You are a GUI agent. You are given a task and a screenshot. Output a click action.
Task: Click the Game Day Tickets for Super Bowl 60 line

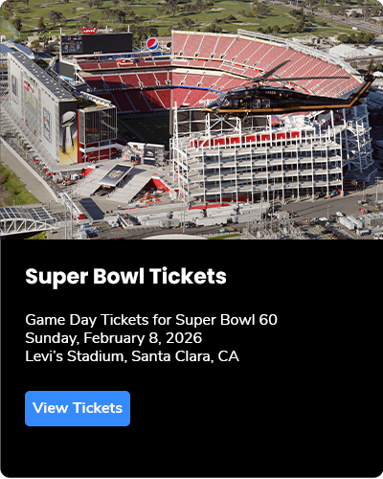tap(151, 320)
